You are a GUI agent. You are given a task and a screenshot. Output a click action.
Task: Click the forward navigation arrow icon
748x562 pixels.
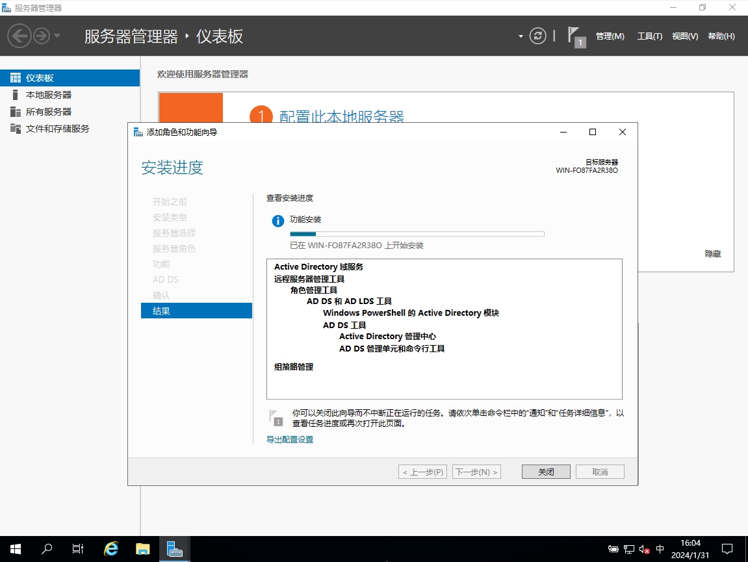[x=42, y=36]
